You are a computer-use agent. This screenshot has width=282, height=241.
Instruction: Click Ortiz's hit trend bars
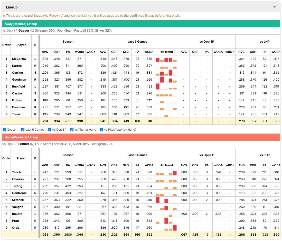[166, 228]
